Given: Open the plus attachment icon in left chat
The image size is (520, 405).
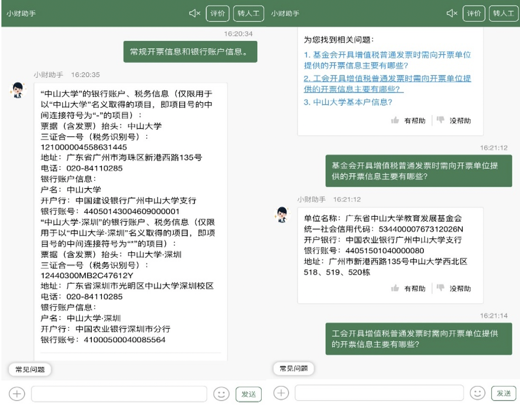Looking at the screenshot, I should point(17,394).
